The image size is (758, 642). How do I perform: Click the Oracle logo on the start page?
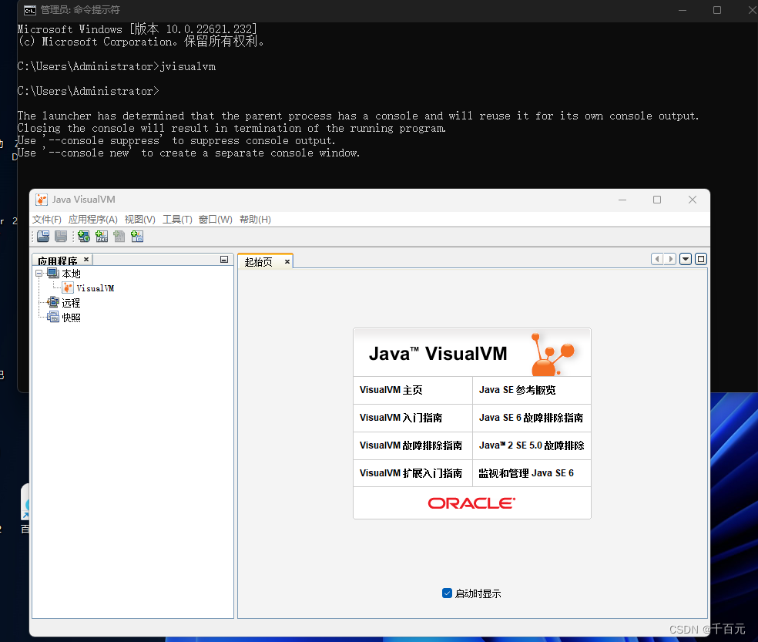coord(471,502)
